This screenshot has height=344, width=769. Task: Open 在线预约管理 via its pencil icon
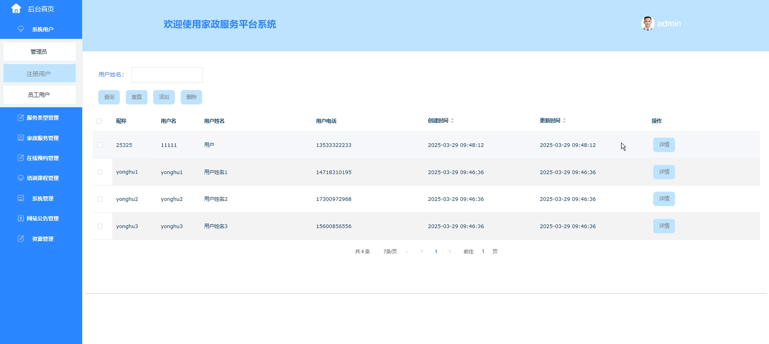click(20, 158)
